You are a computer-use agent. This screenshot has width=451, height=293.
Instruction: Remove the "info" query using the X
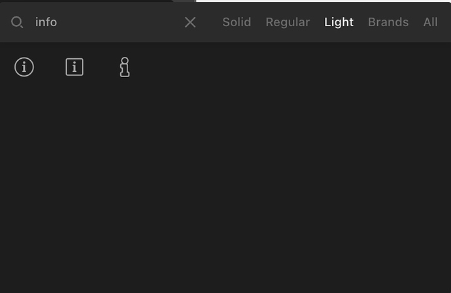(190, 22)
